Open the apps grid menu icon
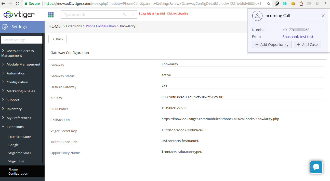This screenshot has height=181, width=330. click(51, 15)
